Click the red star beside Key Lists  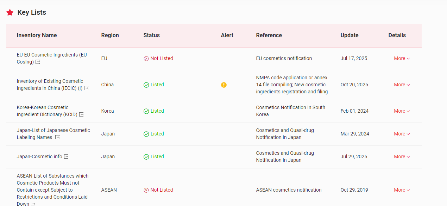[x=10, y=13]
